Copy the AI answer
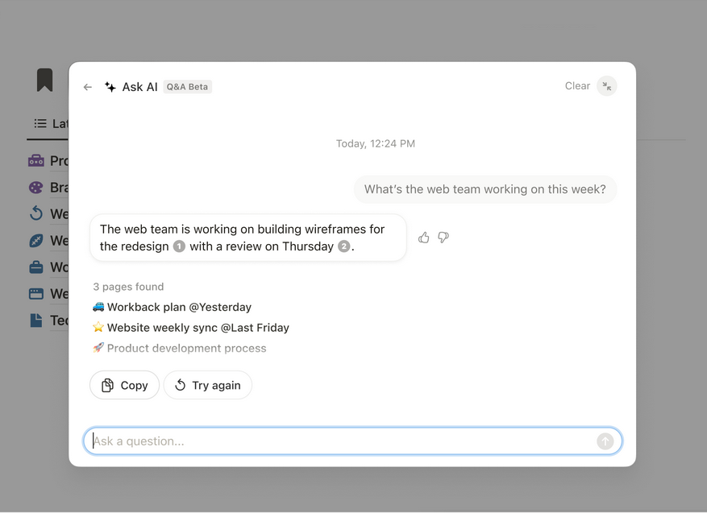707x513 pixels. [x=124, y=385]
